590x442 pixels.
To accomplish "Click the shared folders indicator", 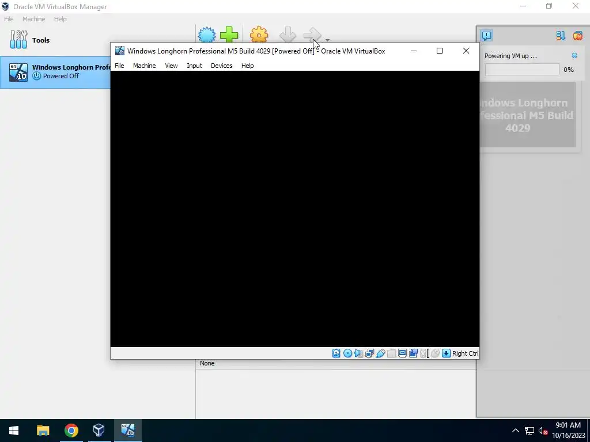I will [391, 353].
